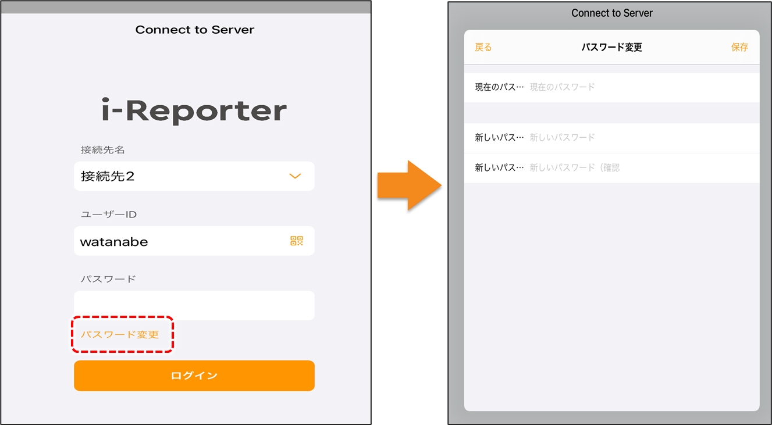
Task: Click the 接続先名 label
Action: click(103, 150)
